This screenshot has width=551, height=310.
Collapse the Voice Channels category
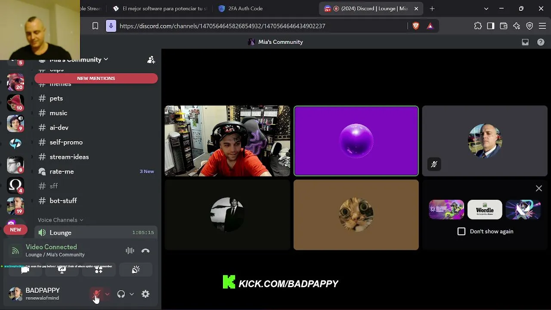click(61, 220)
